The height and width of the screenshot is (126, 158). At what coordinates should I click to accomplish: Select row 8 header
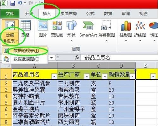click(6, 122)
